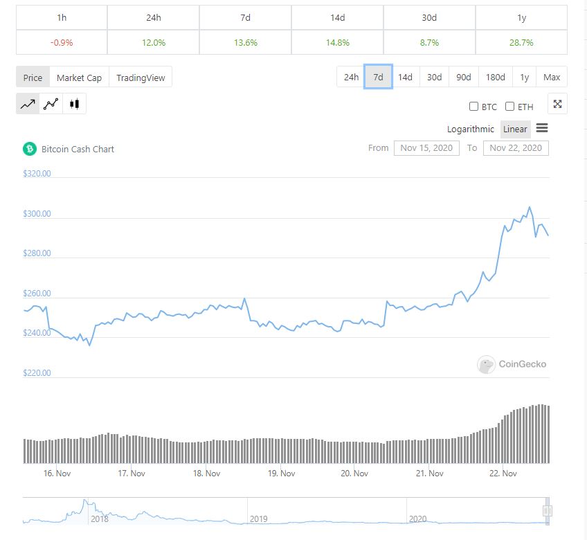This screenshot has height=540, width=587.
Task: Switch to Logarithmic scale
Action: pyautogui.click(x=470, y=129)
